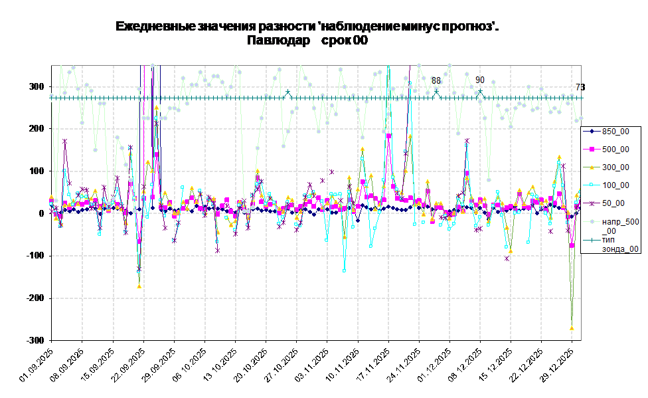Click the purple asterisk marker for 50_00 in legend
648x398 pixels.
click(x=592, y=203)
